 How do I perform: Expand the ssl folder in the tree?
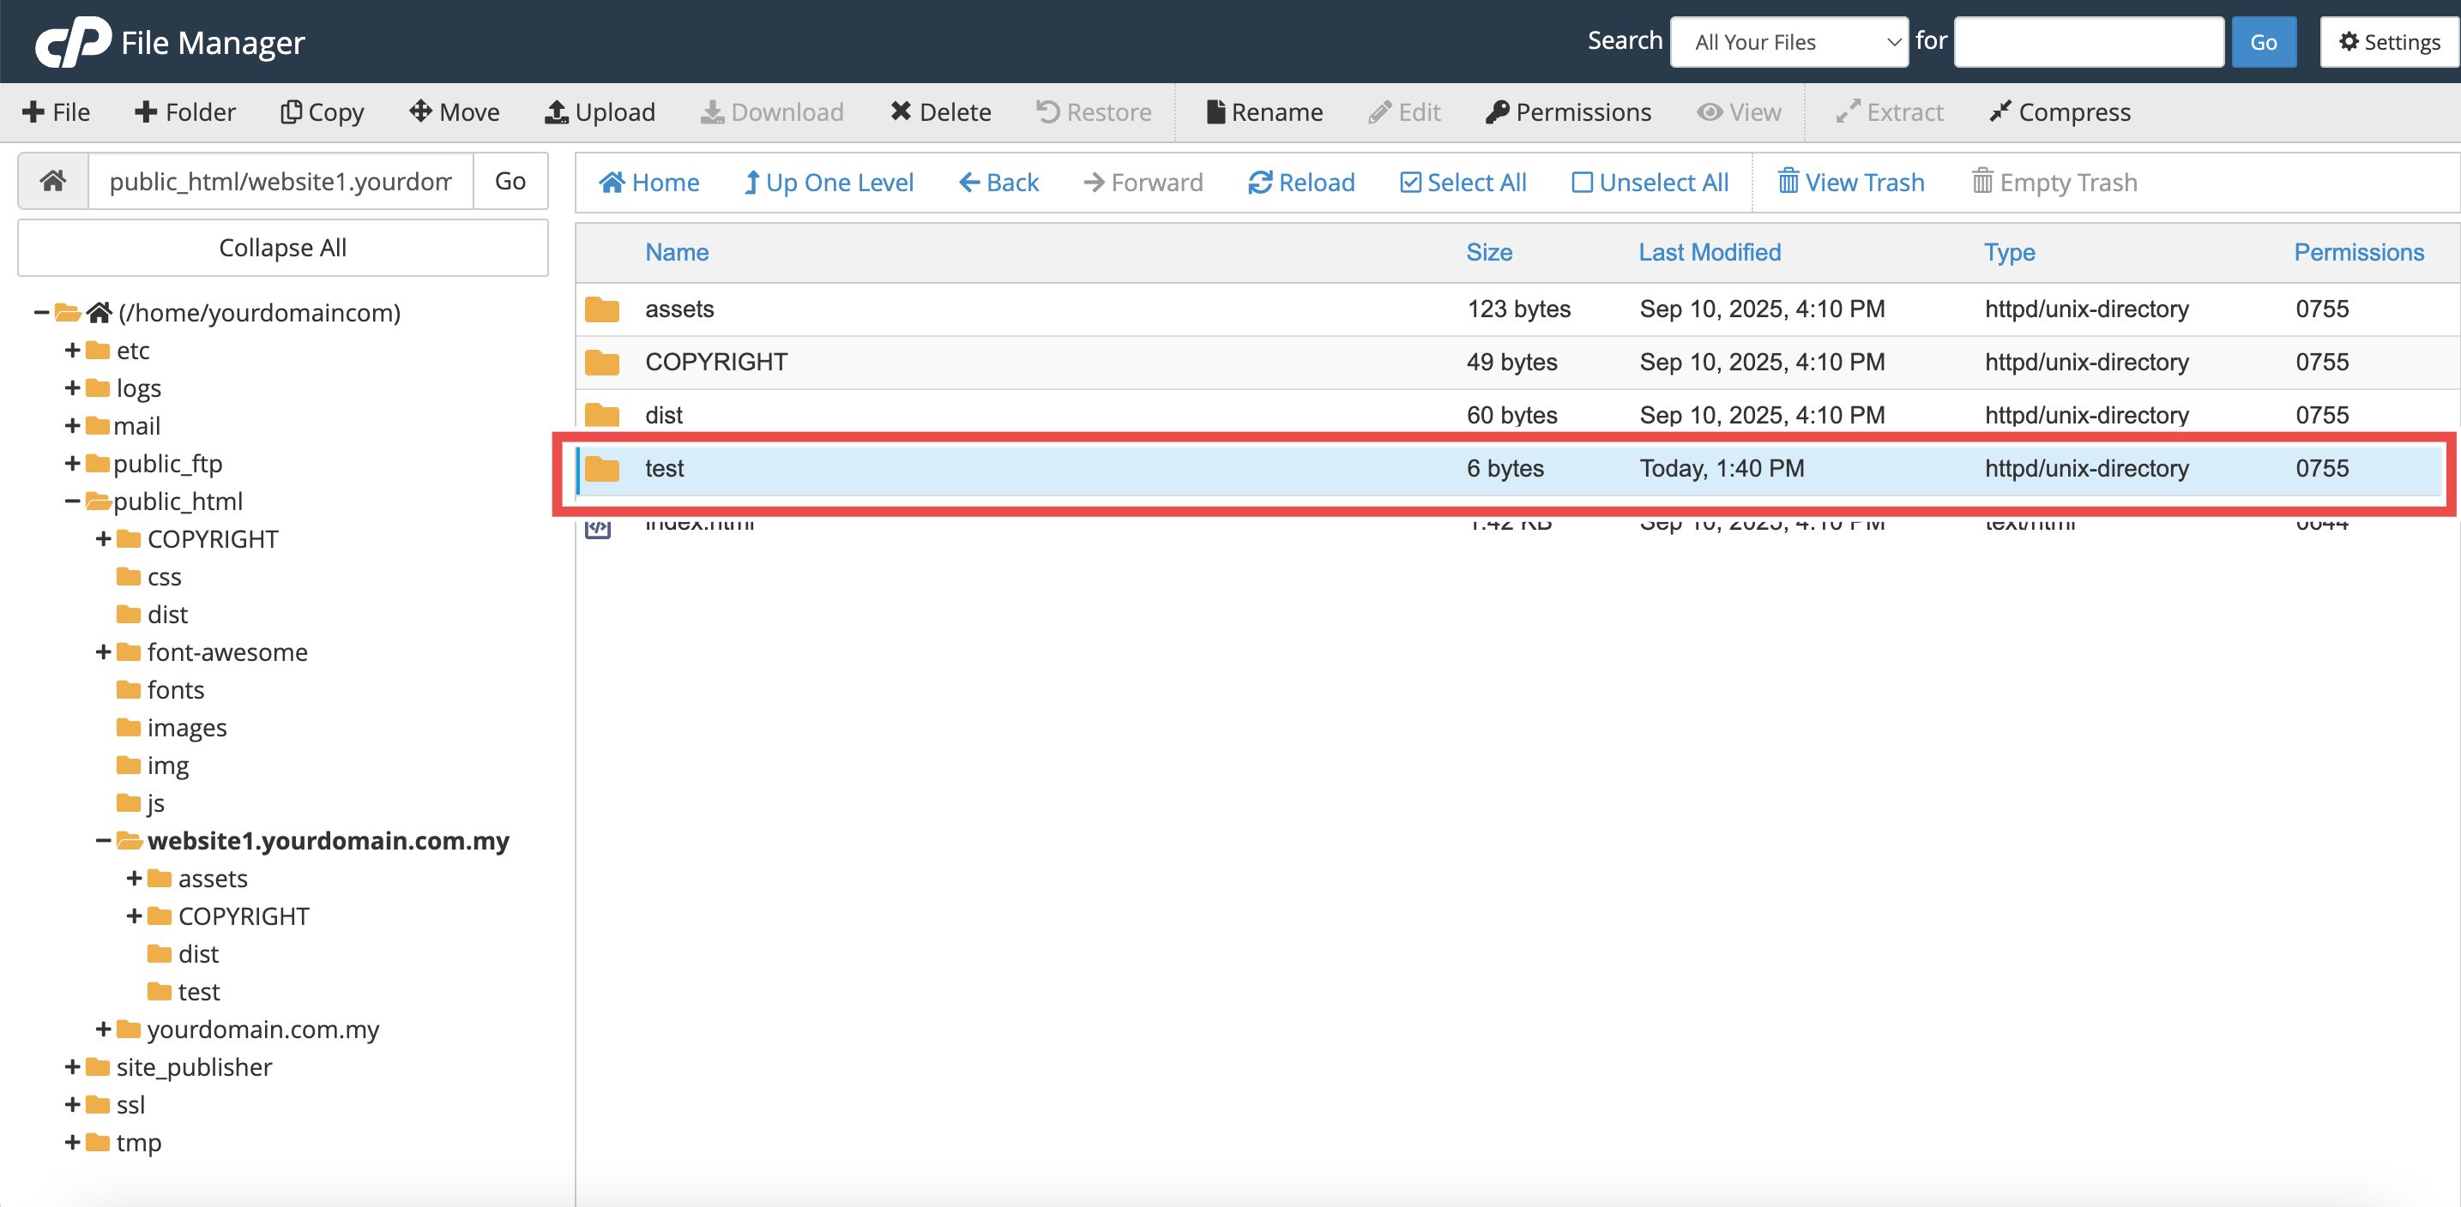72,1105
